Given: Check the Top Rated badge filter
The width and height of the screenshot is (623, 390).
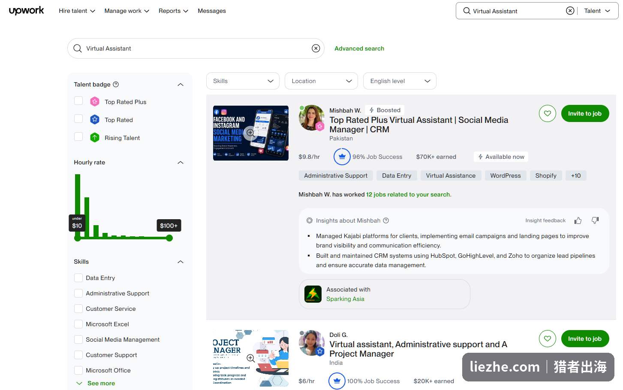Looking at the screenshot, I should point(78,119).
